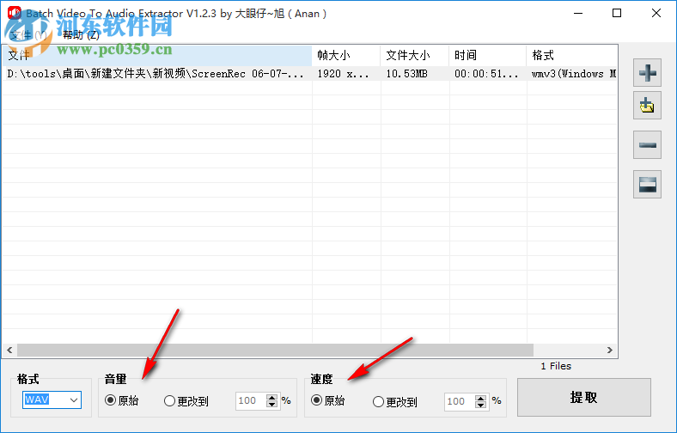Minimize the application window
Image resolution: width=677 pixels, height=433 pixels.
coord(578,13)
